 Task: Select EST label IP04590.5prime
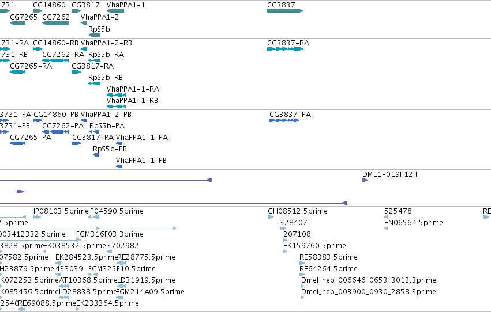[x=116, y=211]
